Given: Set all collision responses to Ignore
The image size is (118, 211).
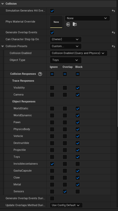Looking at the screenshot, I should (x=52, y=74).
